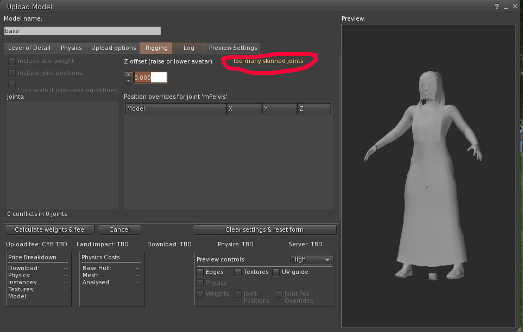The width and height of the screenshot is (523, 332).
Task: Enable the Edges preview checkbox
Action: pyautogui.click(x=200, y=272)
